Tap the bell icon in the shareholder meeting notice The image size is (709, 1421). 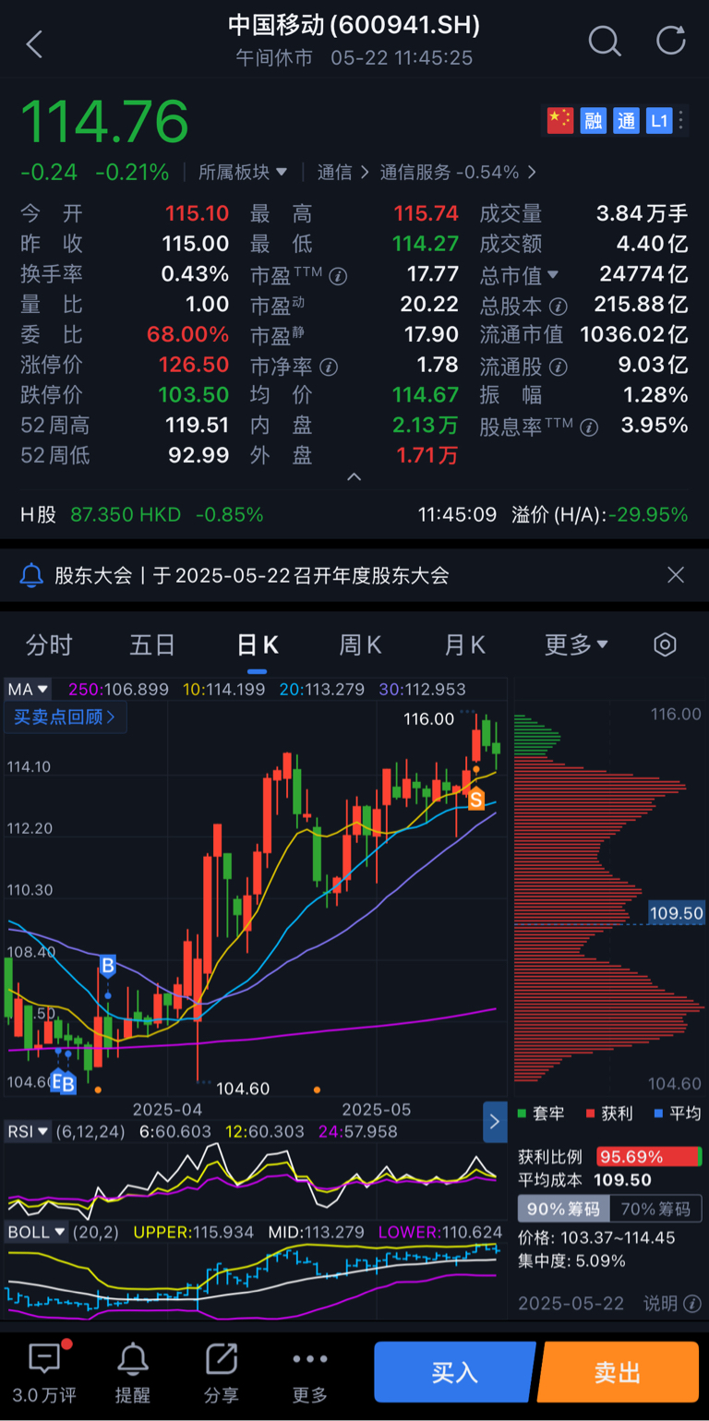[31, 576]
